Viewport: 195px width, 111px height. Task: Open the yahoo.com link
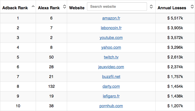click(111, 47)
